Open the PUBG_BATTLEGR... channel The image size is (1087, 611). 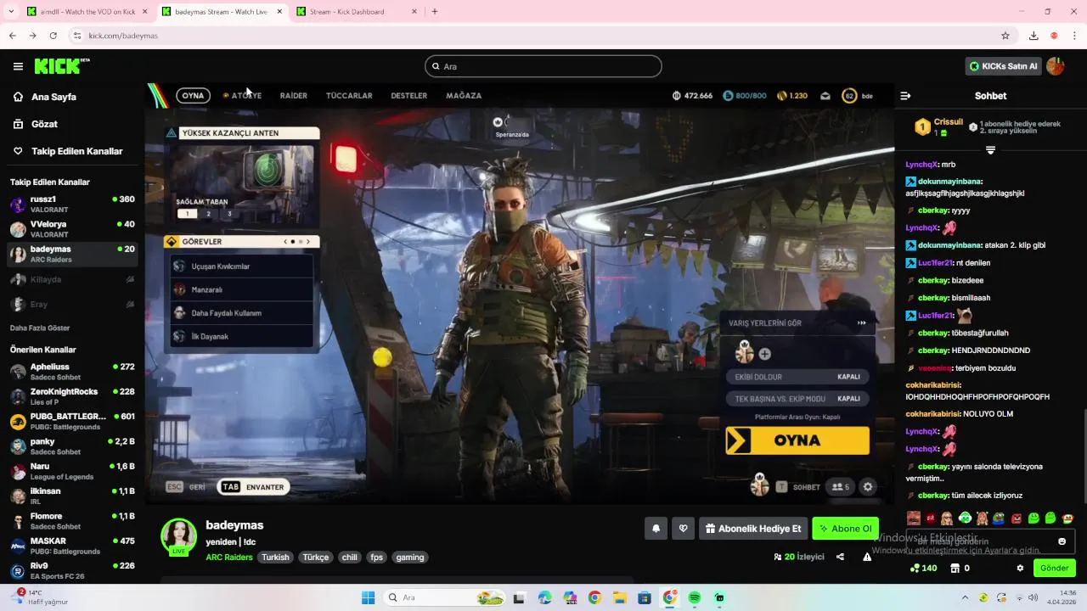click(72, 421)
